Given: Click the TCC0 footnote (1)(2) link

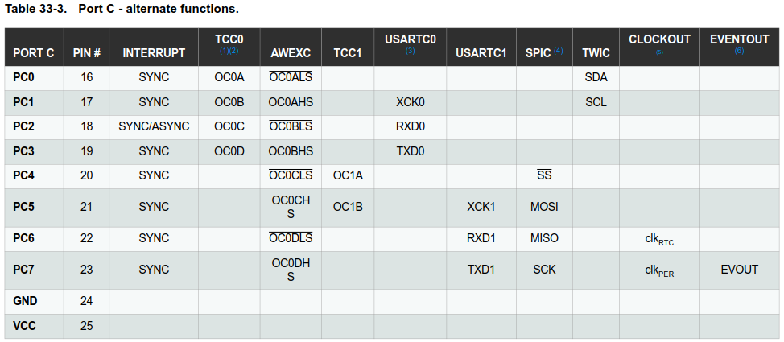Looking at the screenshot, I should [x=229, y=51].
